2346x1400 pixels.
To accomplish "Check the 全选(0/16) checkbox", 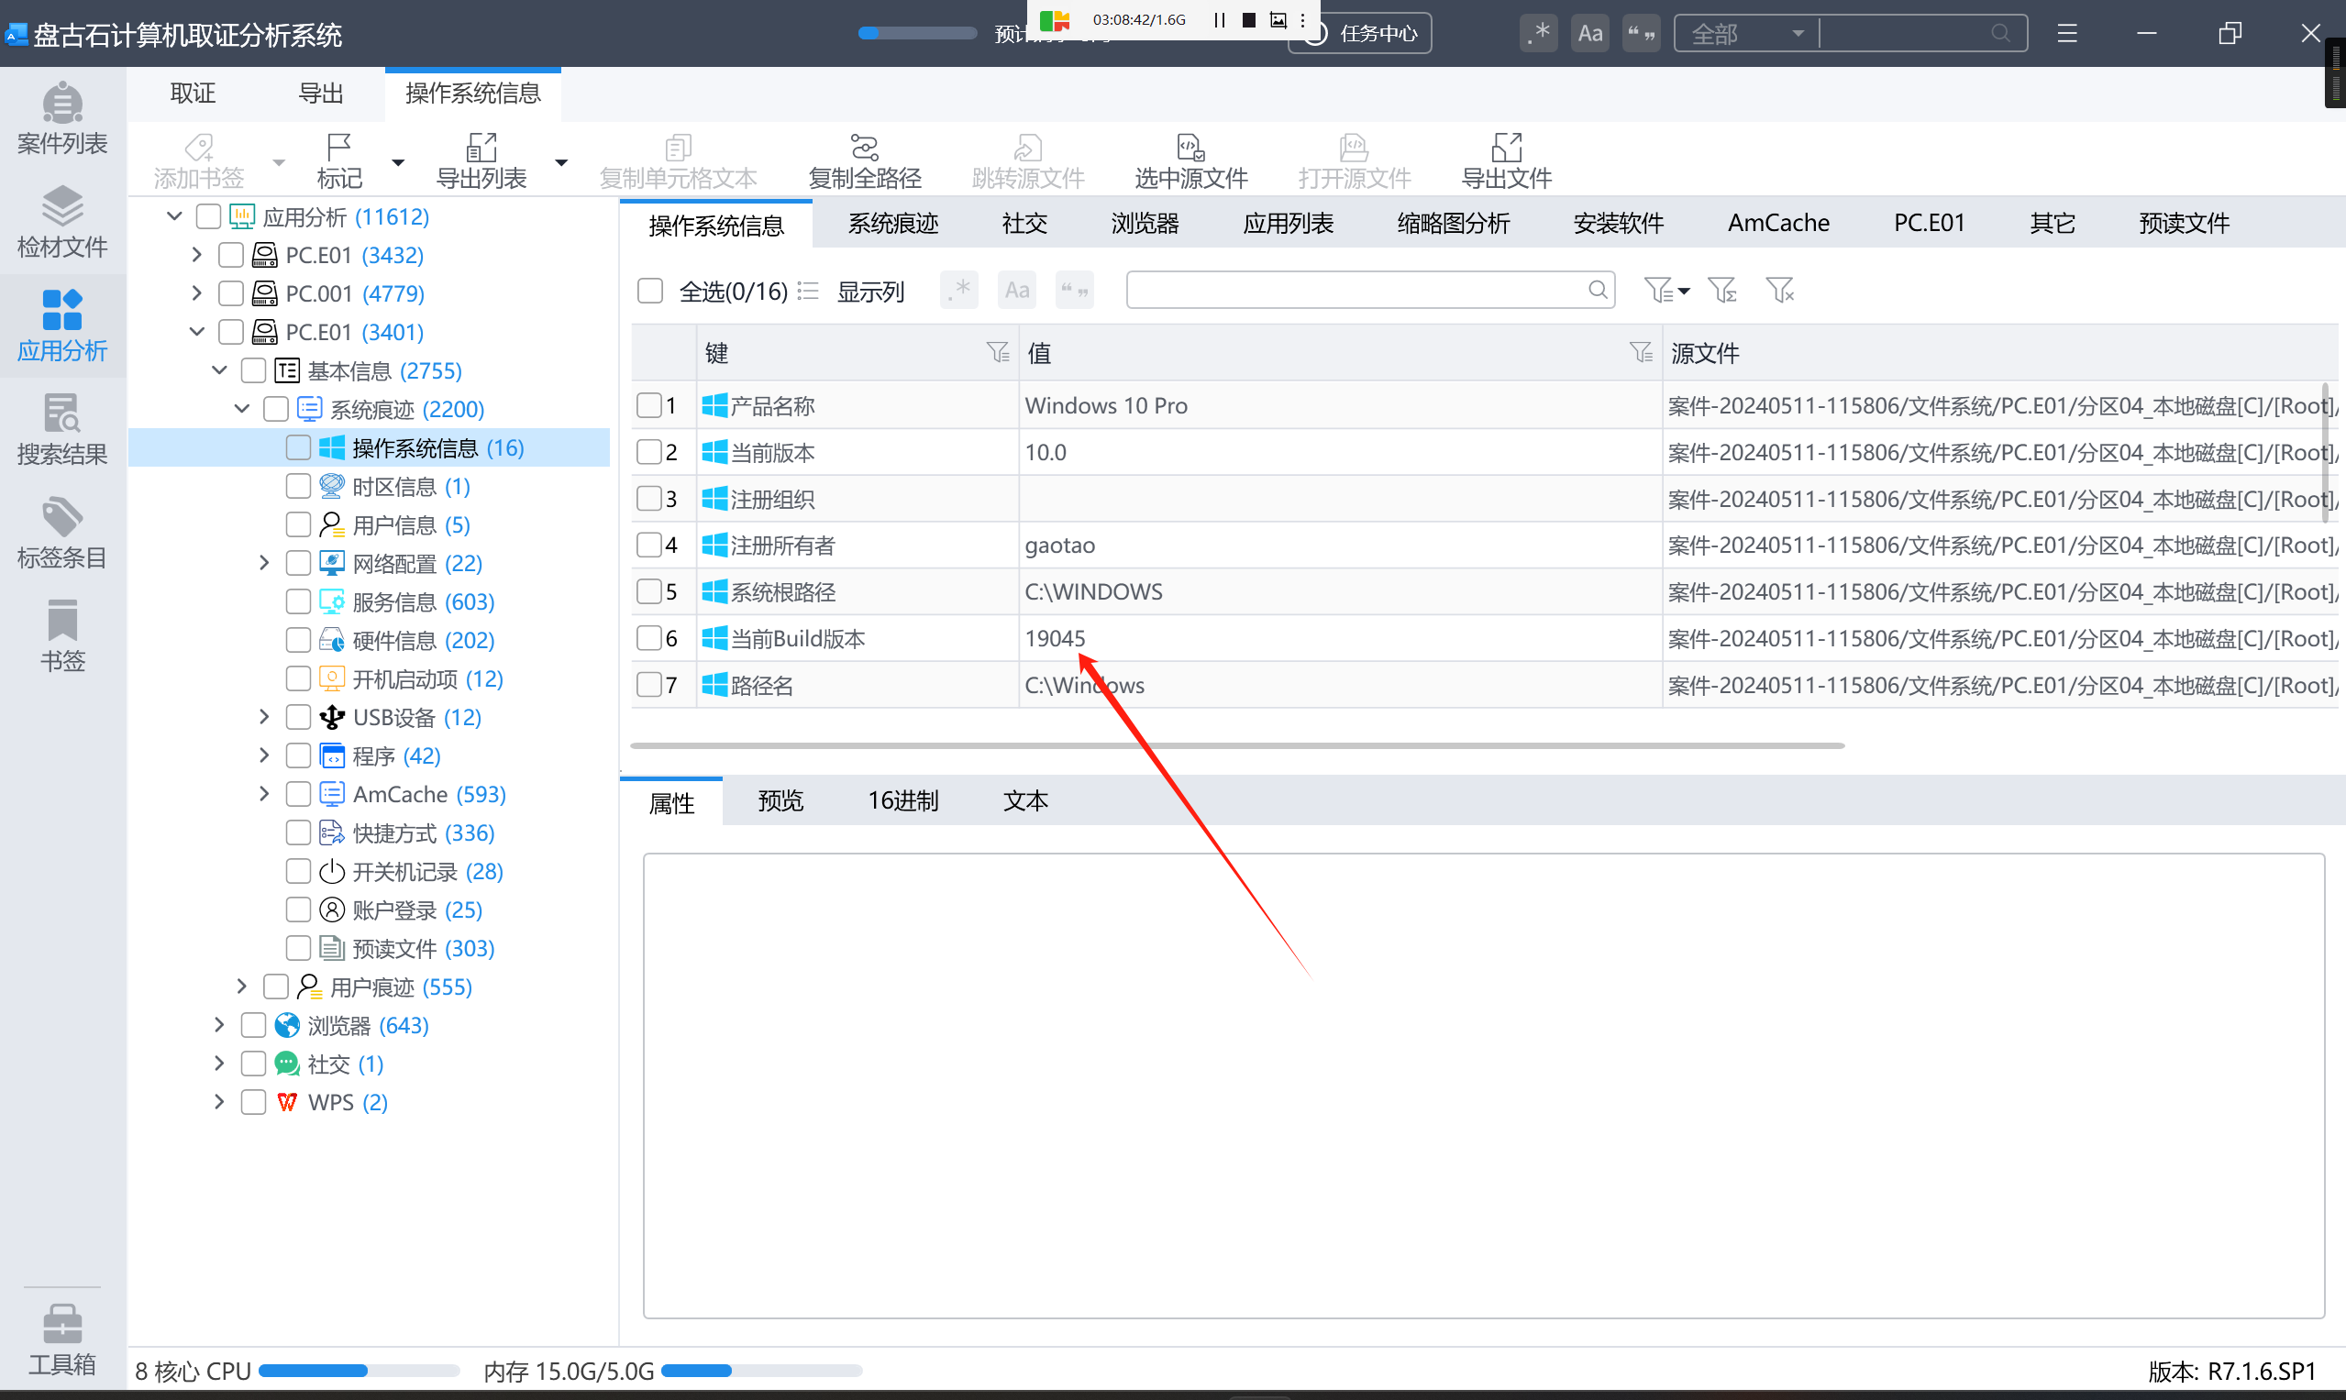I will click(x=650, y=291).
